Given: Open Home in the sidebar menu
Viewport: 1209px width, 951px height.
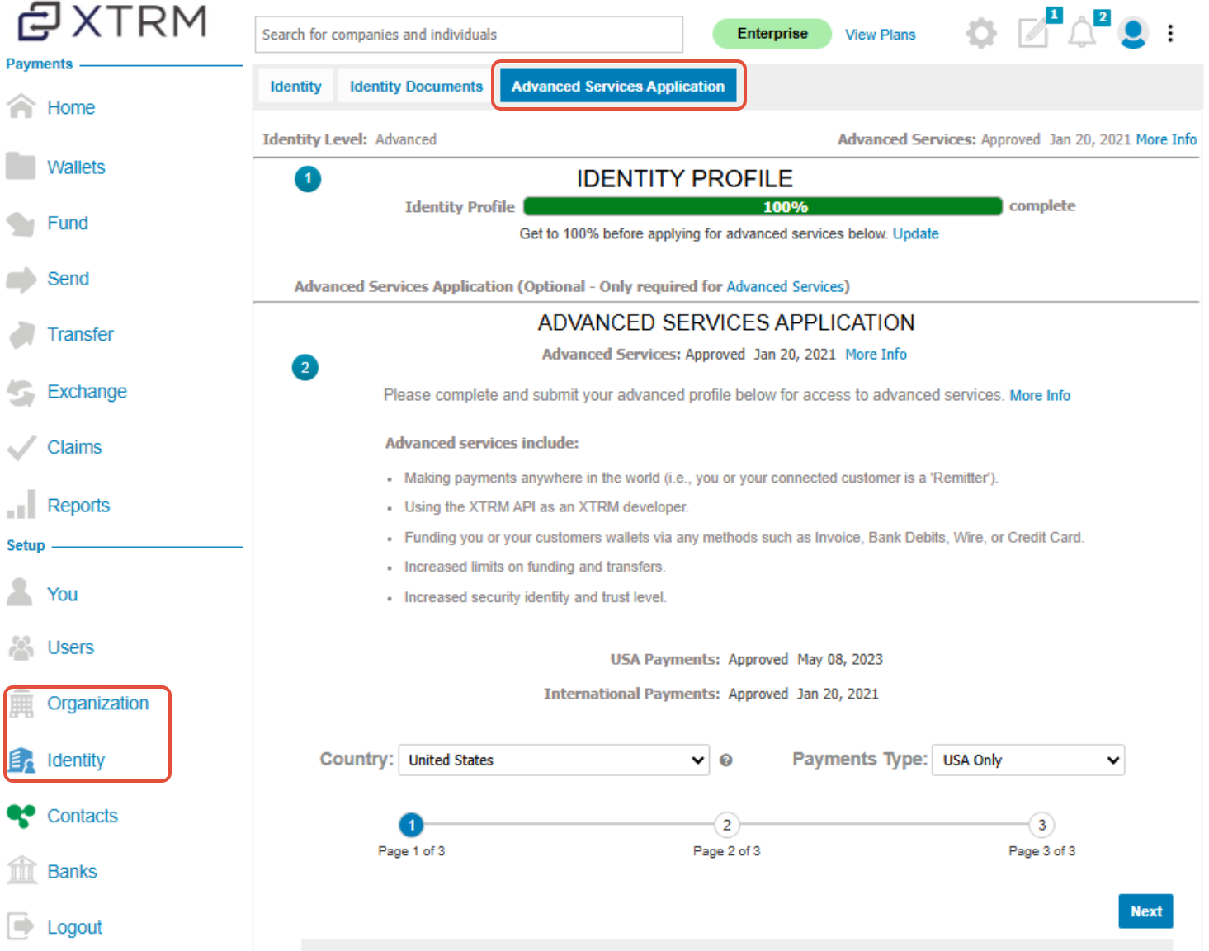Looking at the screenshot, I should (x=71, y=108).
